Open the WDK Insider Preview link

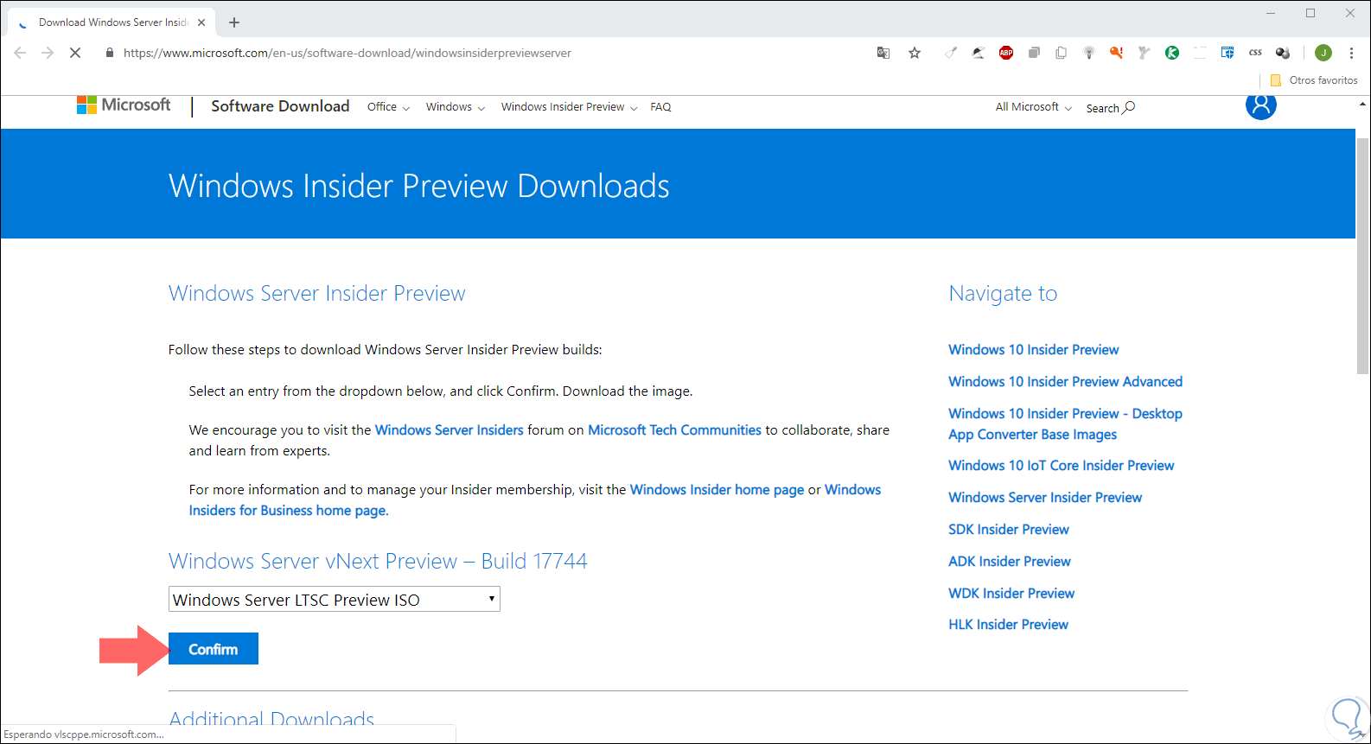coord(1011,594)
